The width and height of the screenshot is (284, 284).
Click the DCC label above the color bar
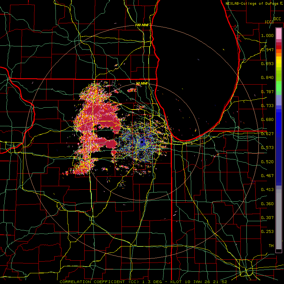pos(277,19)
